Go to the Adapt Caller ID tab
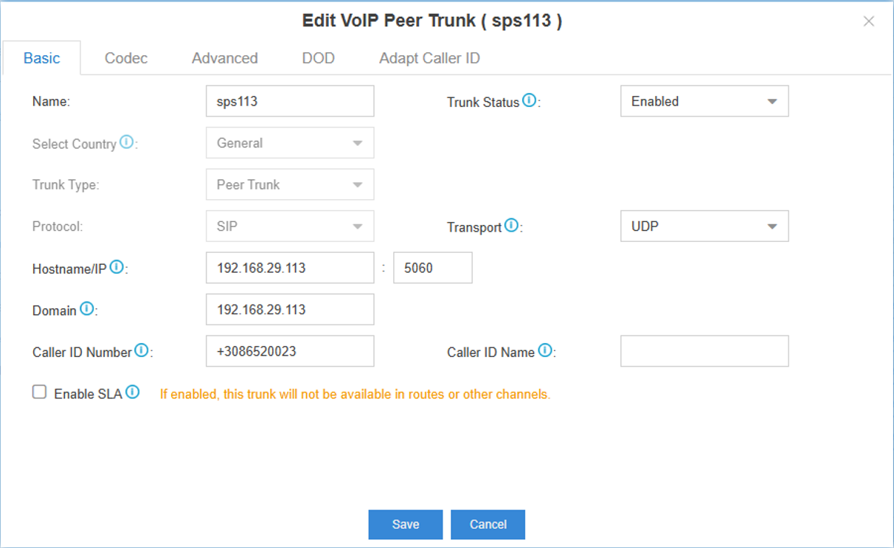 [429, 58]
